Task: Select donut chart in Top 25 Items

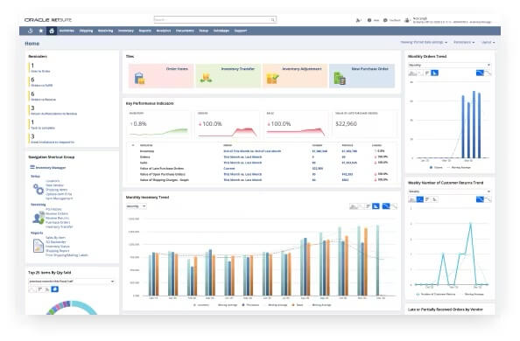Action: click(55, 289)
